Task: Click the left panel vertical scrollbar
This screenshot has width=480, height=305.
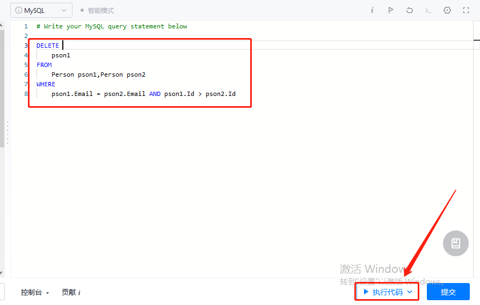Action: pyautogui.click(x=2, y=86)
